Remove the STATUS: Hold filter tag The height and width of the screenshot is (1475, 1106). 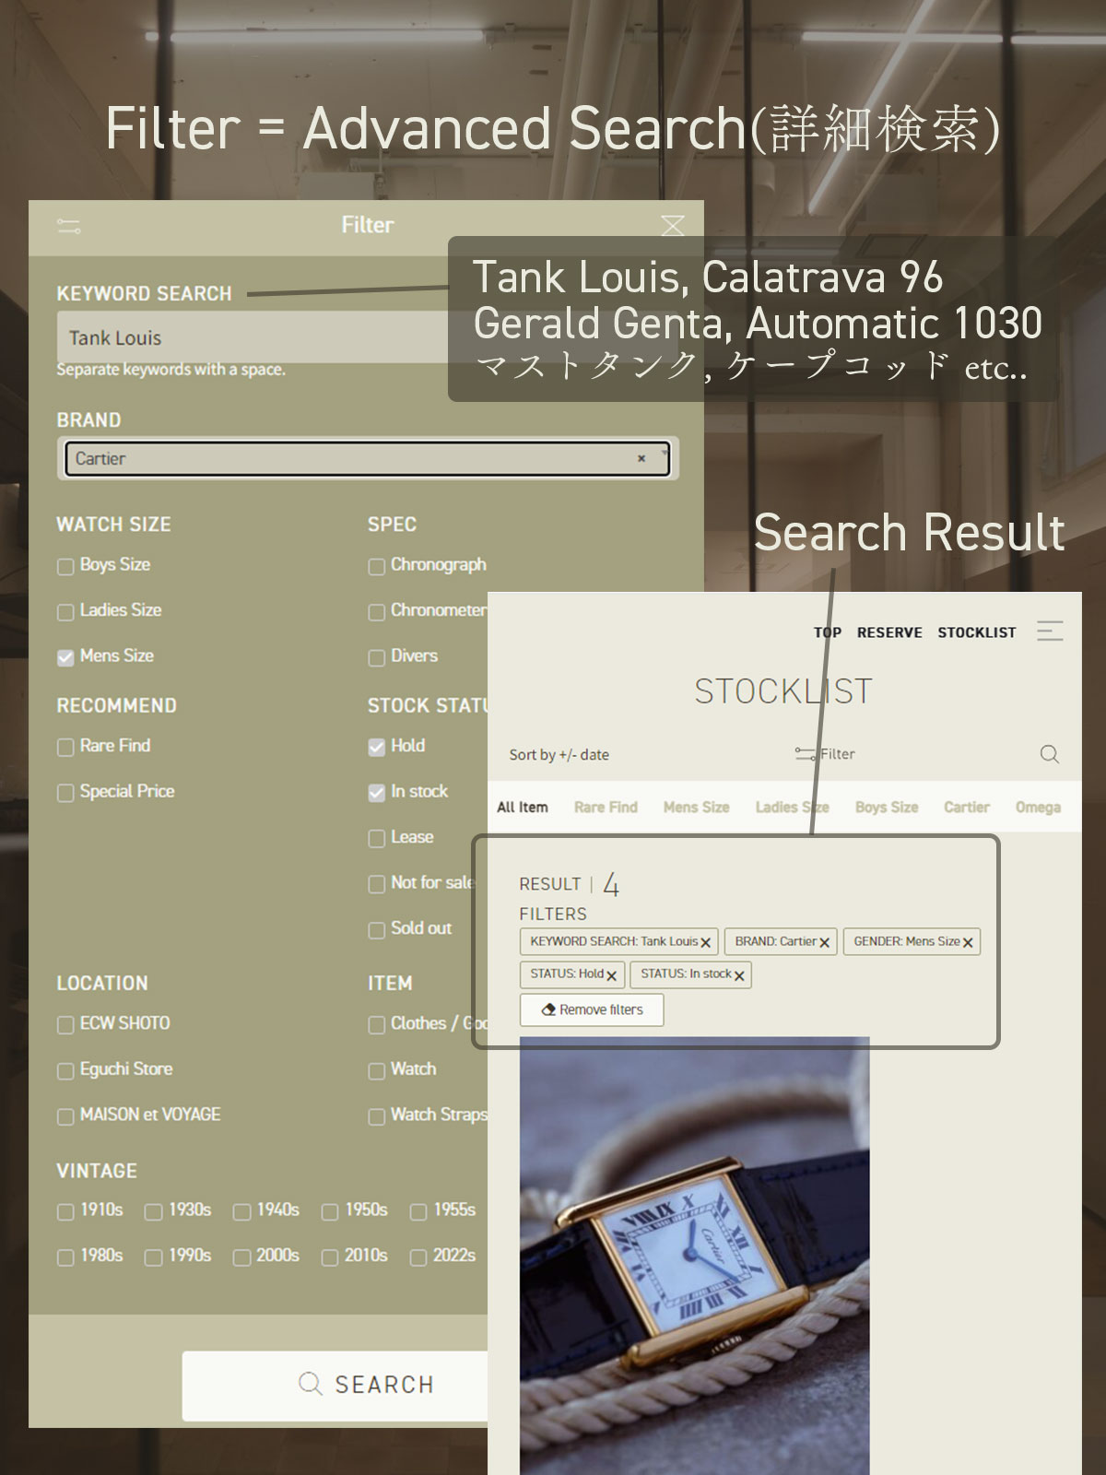point(611,975)
